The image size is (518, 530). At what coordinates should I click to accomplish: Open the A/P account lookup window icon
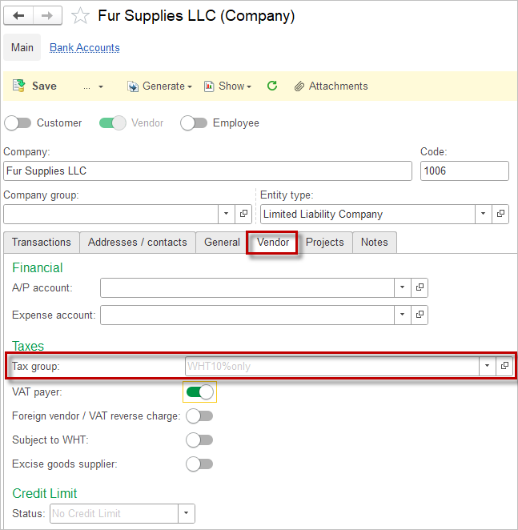(420, 288)
